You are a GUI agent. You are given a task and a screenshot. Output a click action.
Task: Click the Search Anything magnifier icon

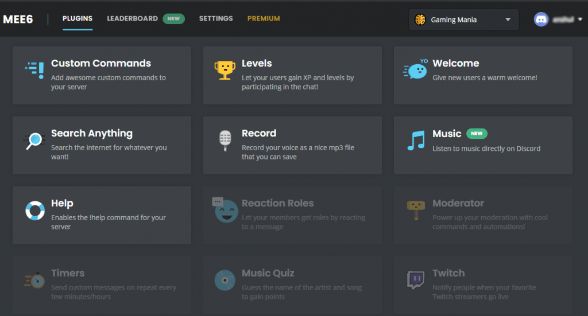[34, 141]
